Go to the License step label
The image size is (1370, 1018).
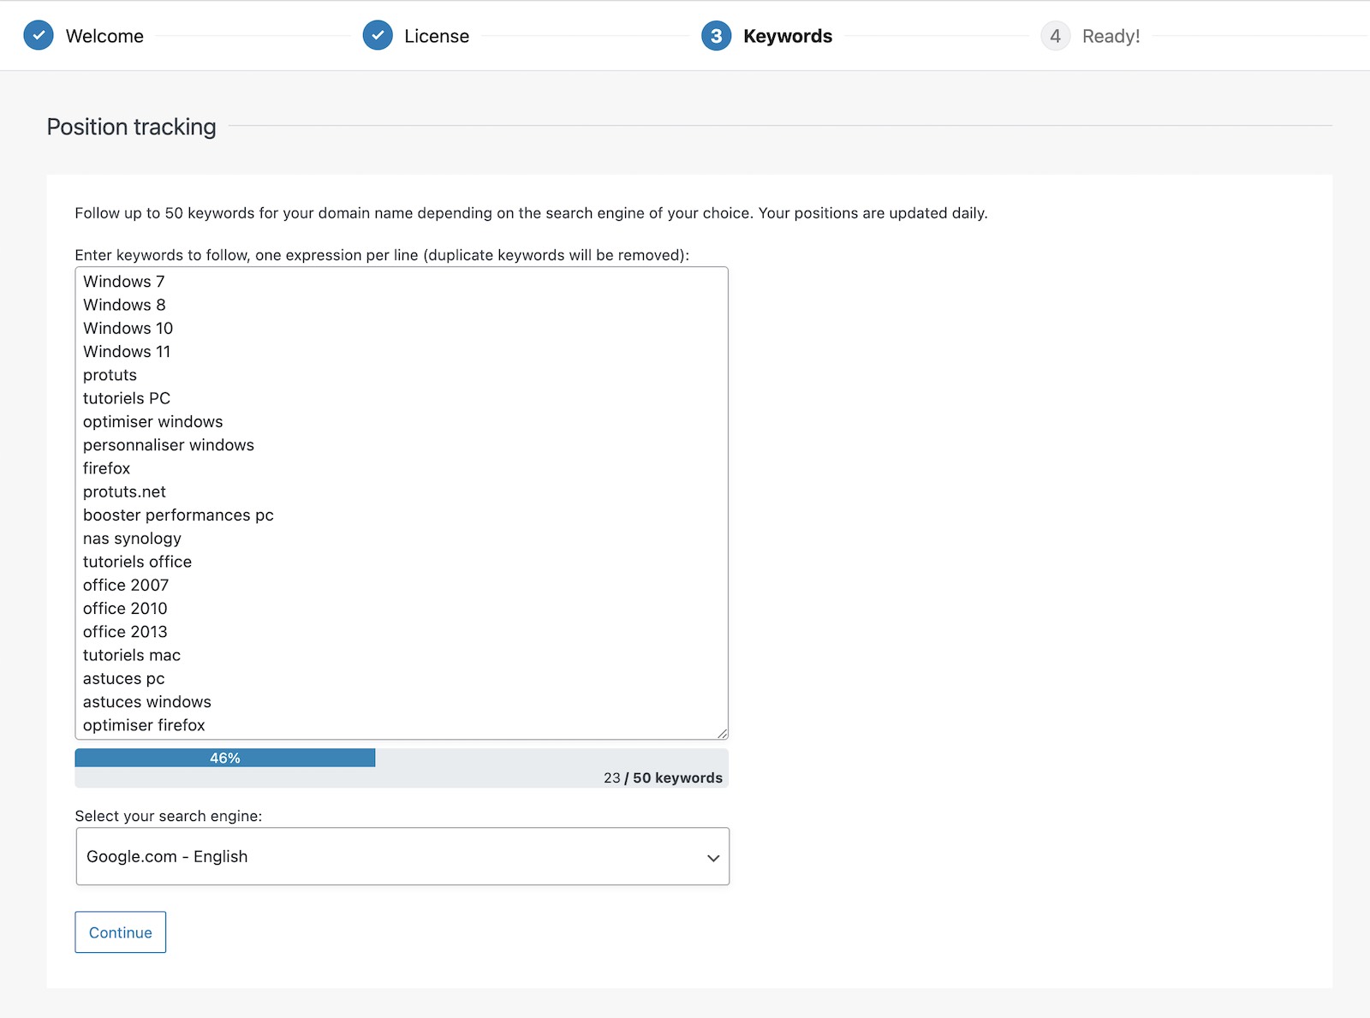point(437,36)
